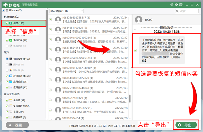Click the green 信息 messages icon

[x=11, y=23]
